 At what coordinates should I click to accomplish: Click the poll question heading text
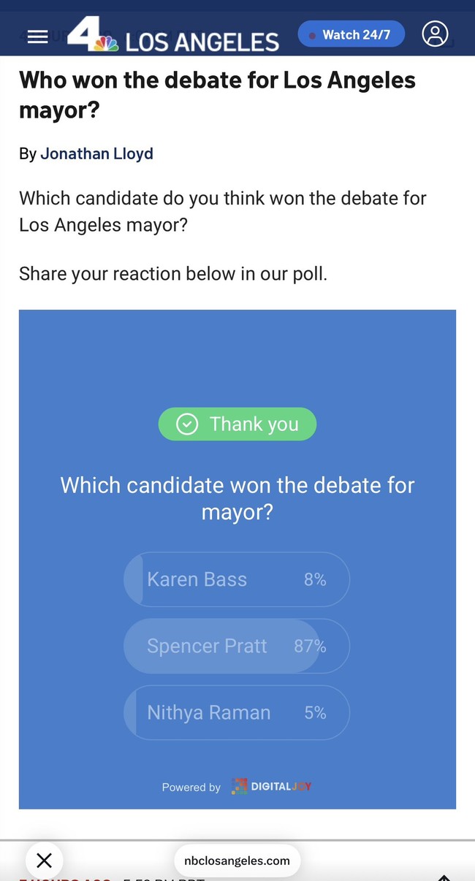point(237,498)
